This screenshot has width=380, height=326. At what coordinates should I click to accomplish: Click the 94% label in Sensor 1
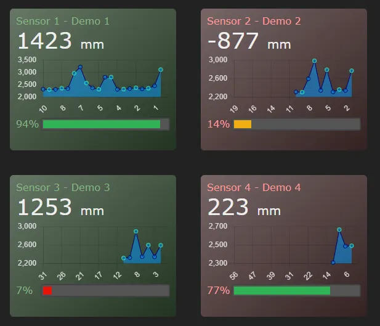coord(27,124)
